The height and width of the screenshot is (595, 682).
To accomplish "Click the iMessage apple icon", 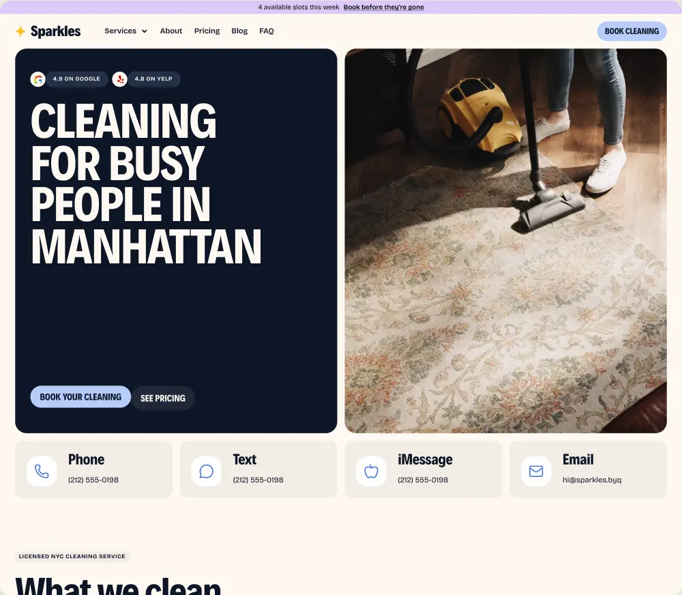I will [x=372, y=471].
